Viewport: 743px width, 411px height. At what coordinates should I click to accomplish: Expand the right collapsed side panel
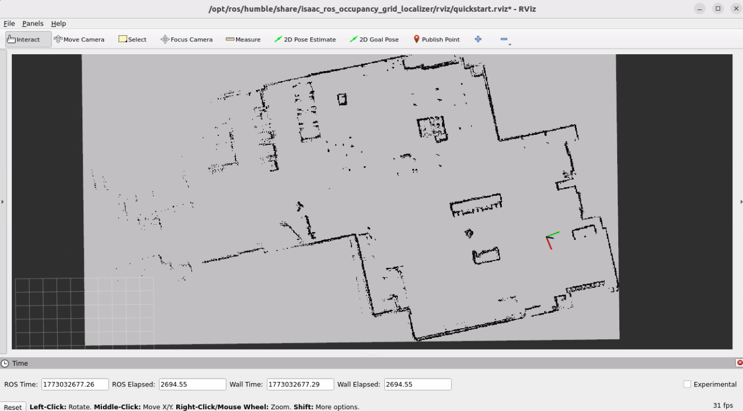(741, 201)
